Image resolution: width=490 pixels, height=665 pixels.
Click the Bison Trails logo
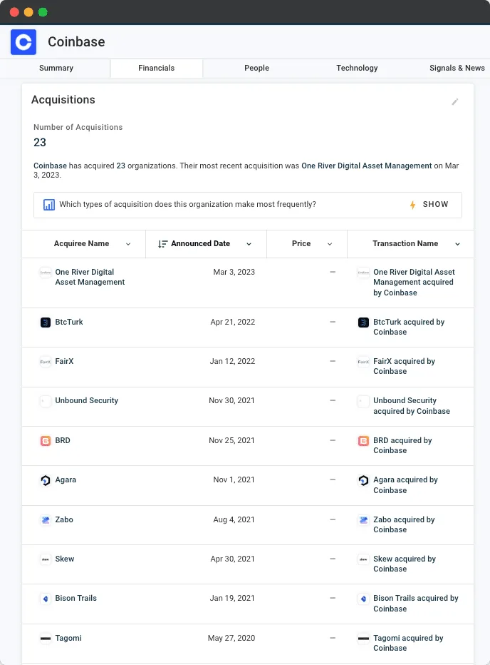point(45,598)
